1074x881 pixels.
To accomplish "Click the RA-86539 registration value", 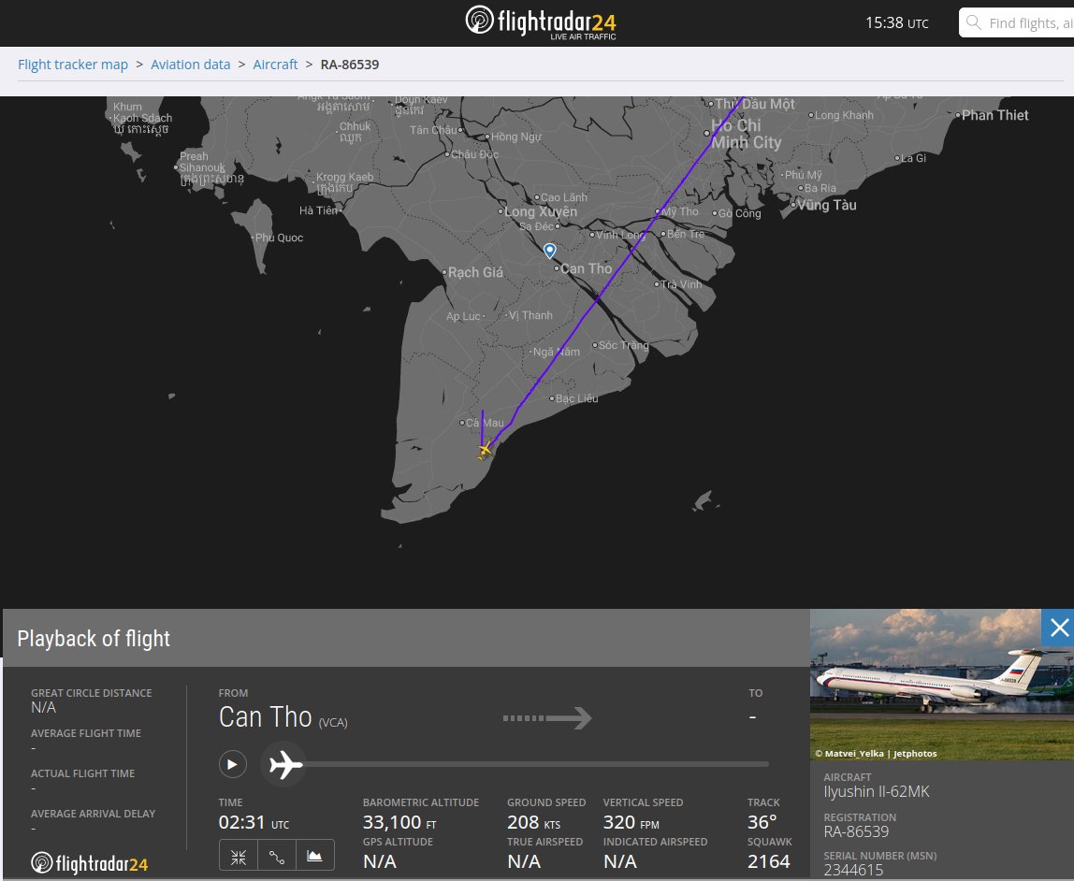I will point(856,831).
